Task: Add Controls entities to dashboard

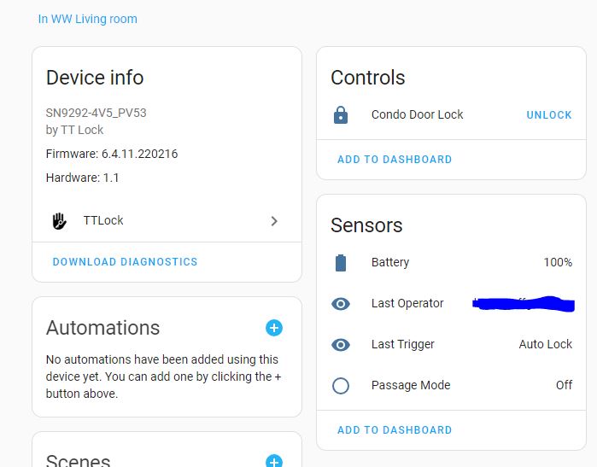Action: (x=395, y=160)
